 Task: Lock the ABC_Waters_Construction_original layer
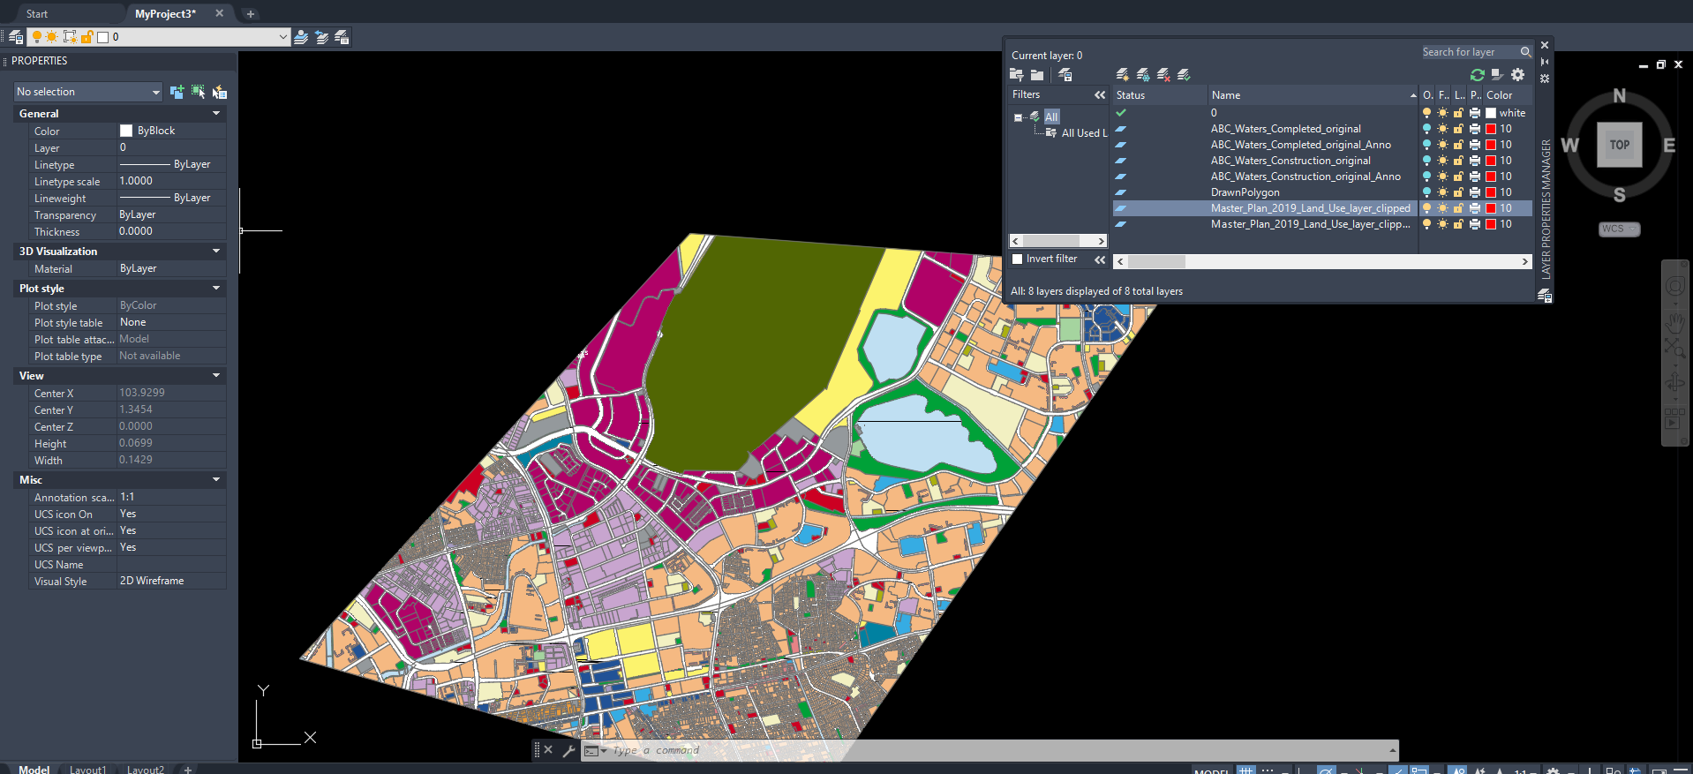pyautogui.click(x=1458, y=161)
